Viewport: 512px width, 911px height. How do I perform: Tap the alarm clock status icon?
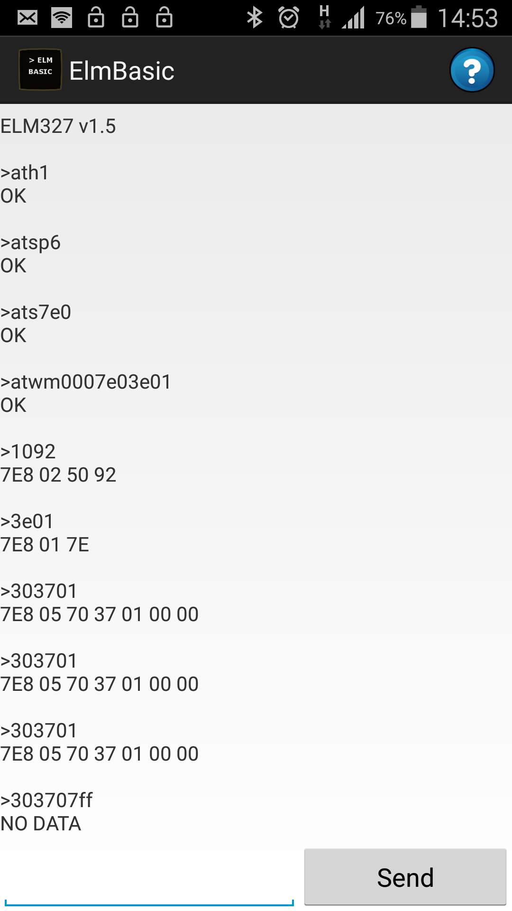(x=289, y=18)
